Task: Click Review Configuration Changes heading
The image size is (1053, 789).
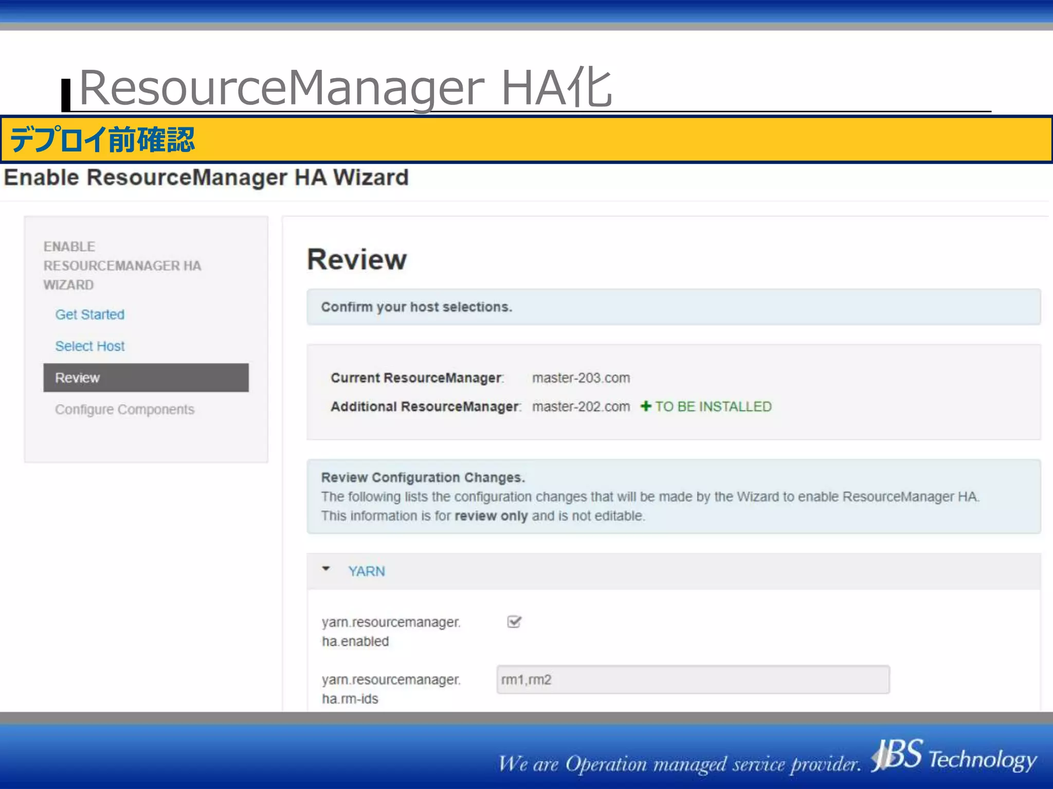Action: (423, 478)
